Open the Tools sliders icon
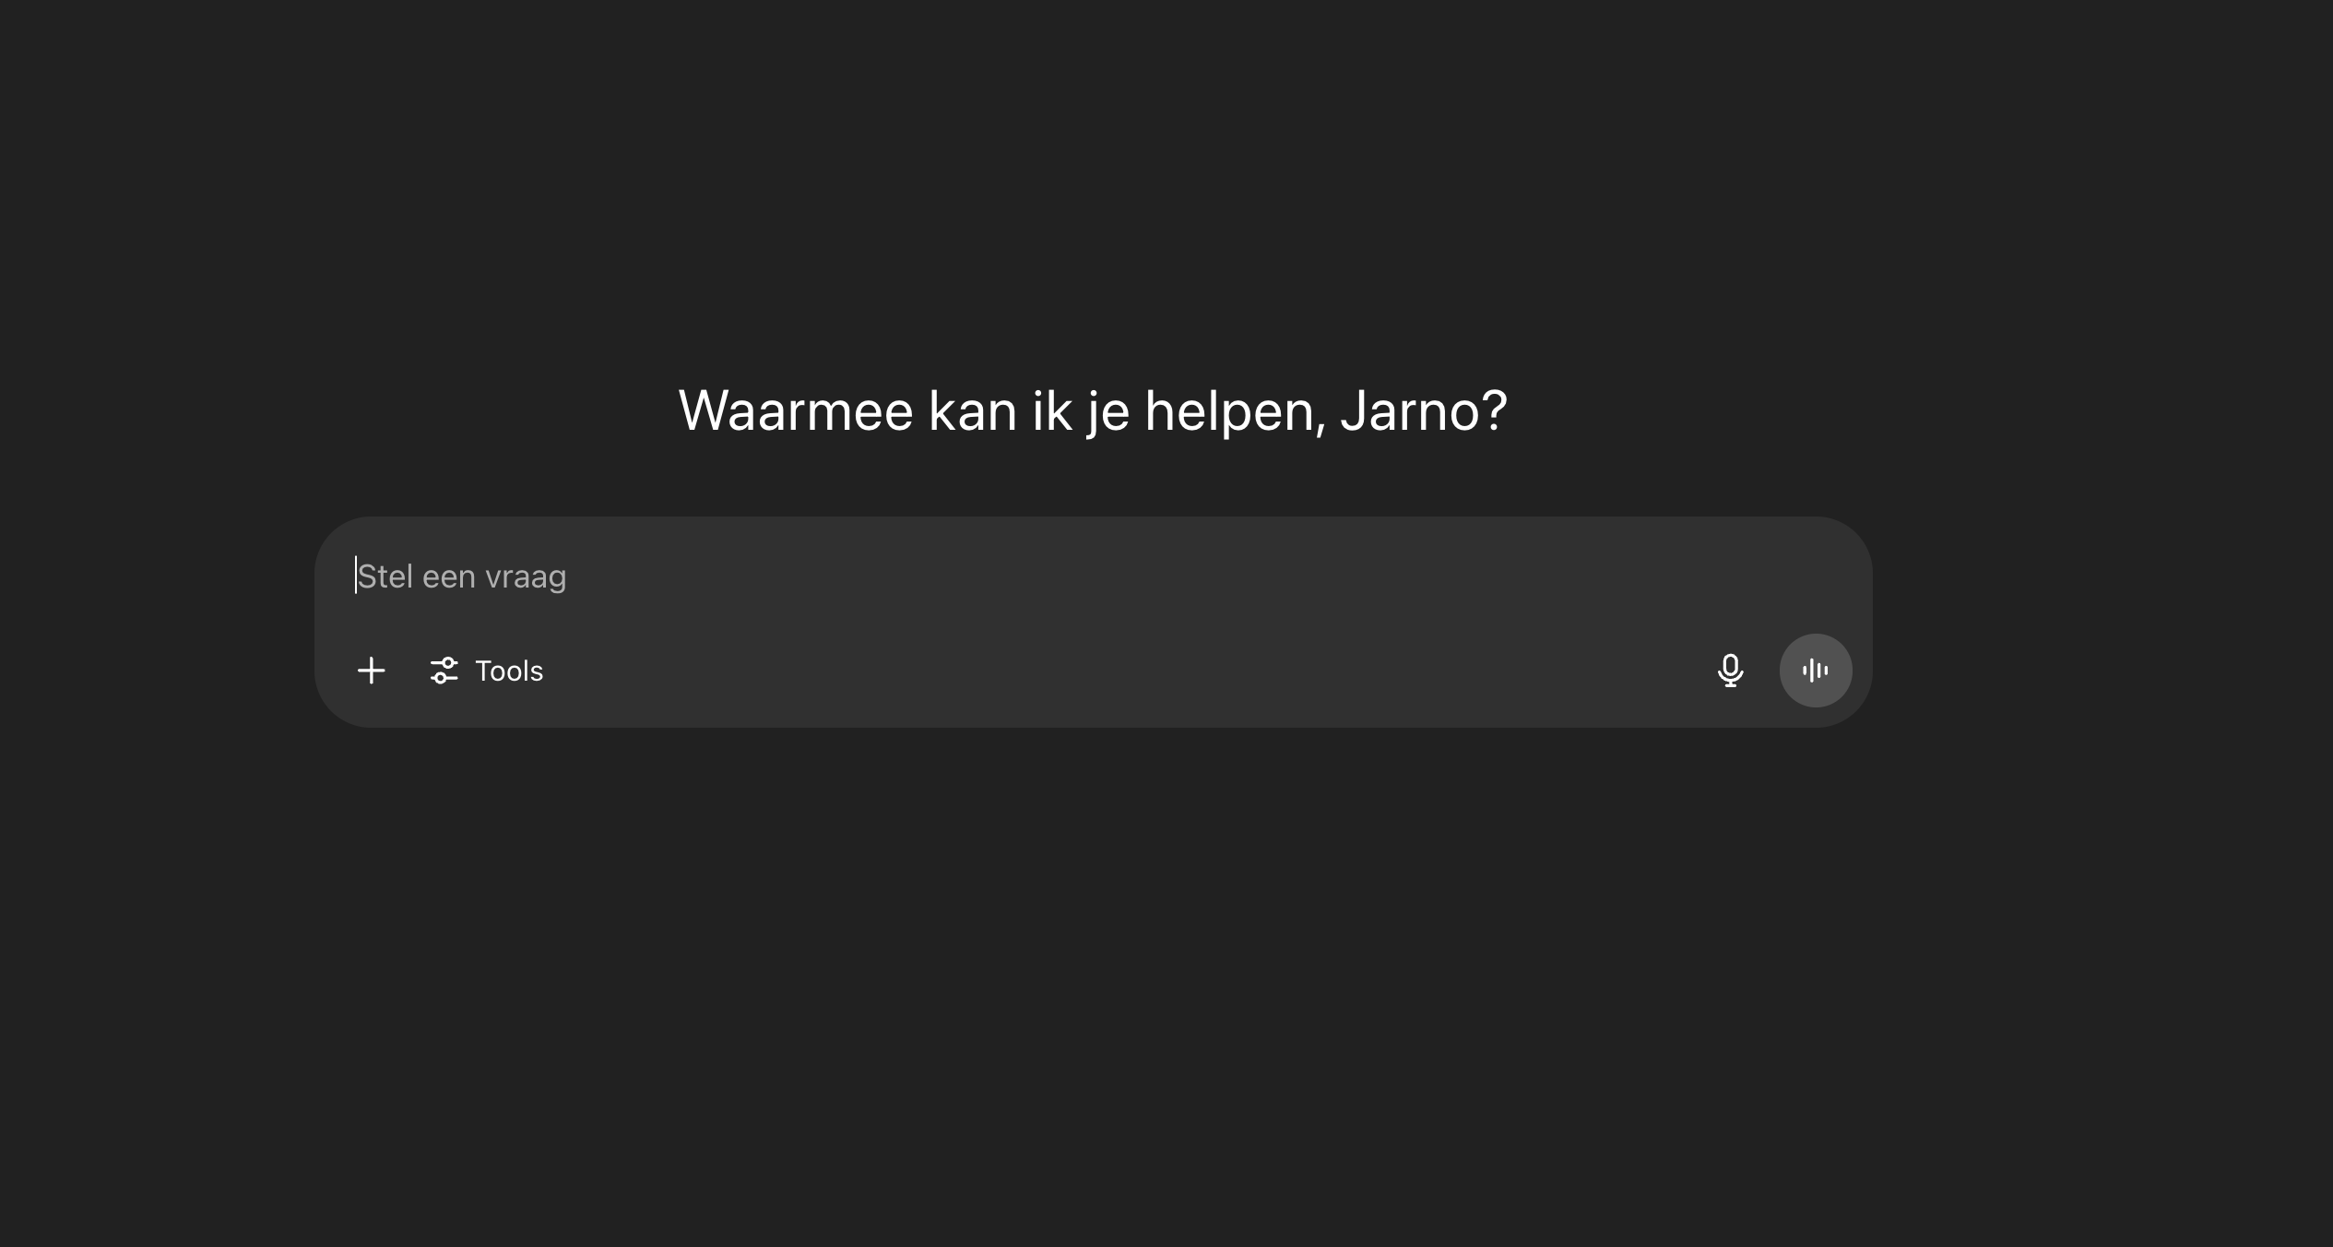The height and width of the screenshot is (1247, 2333). pyautogui.click(x=444, y=671)
